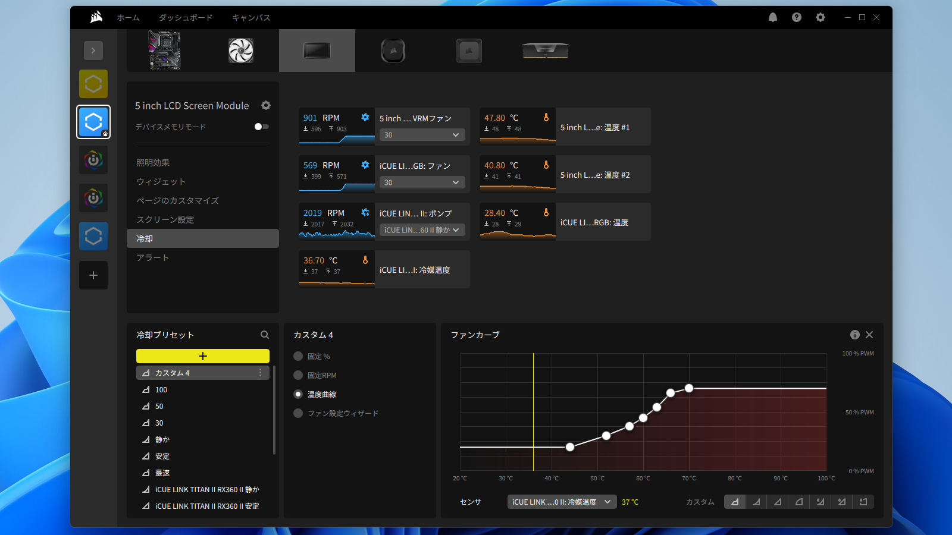Add new cooling preset with yellow plus button
The width and height of the screenshot is (952, 535).
(x=203, y=356)
